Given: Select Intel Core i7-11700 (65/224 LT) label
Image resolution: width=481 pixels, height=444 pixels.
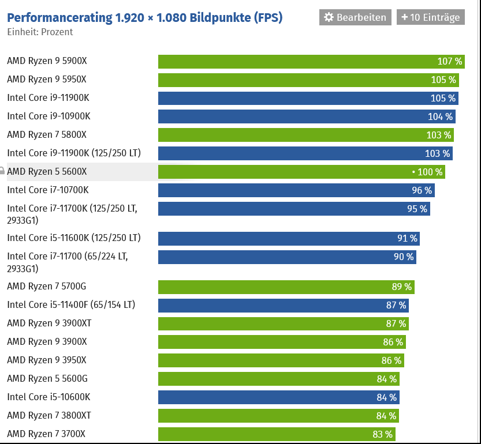Looking at the screenshot, I should coord(68,262).
